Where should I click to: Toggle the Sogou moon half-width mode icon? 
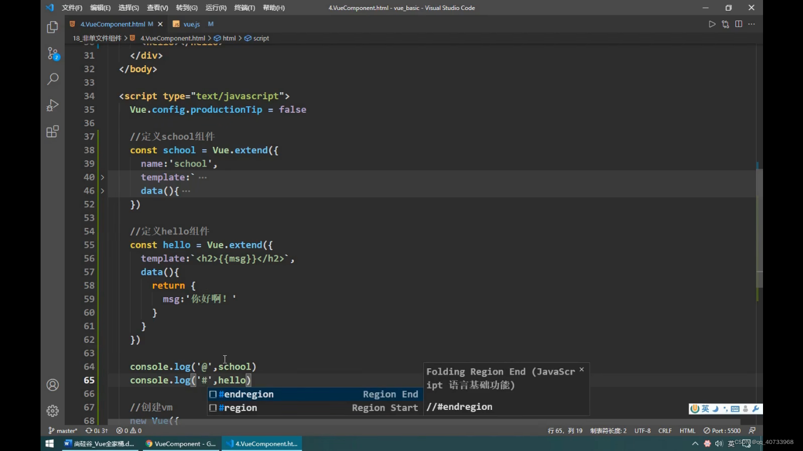[715, 409]
